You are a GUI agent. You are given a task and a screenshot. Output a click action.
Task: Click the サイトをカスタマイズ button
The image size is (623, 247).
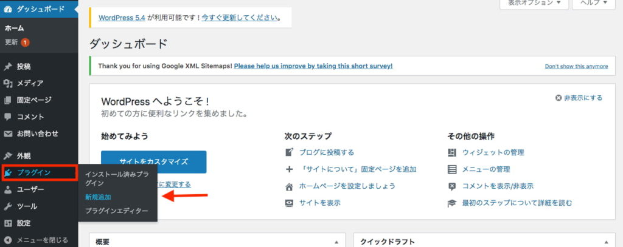click(154, 162)
